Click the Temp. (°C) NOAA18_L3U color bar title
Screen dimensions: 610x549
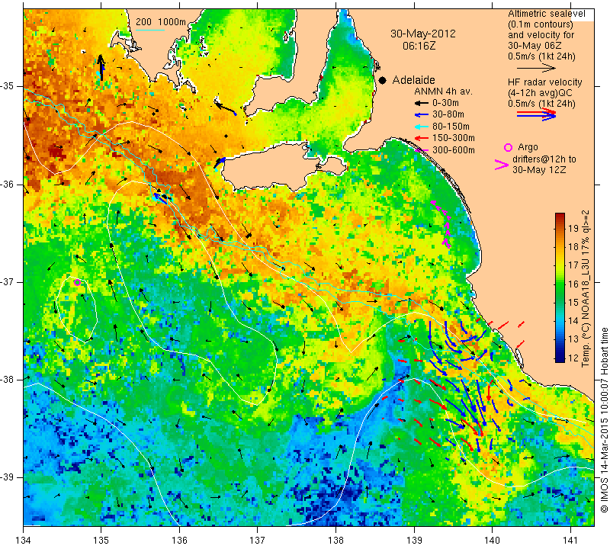[x=586, y=288]
